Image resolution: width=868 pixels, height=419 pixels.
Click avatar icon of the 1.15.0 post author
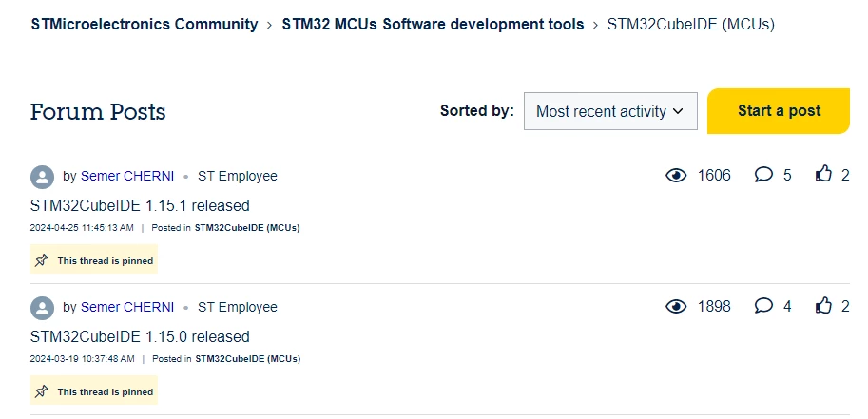(x=42, y=308)
